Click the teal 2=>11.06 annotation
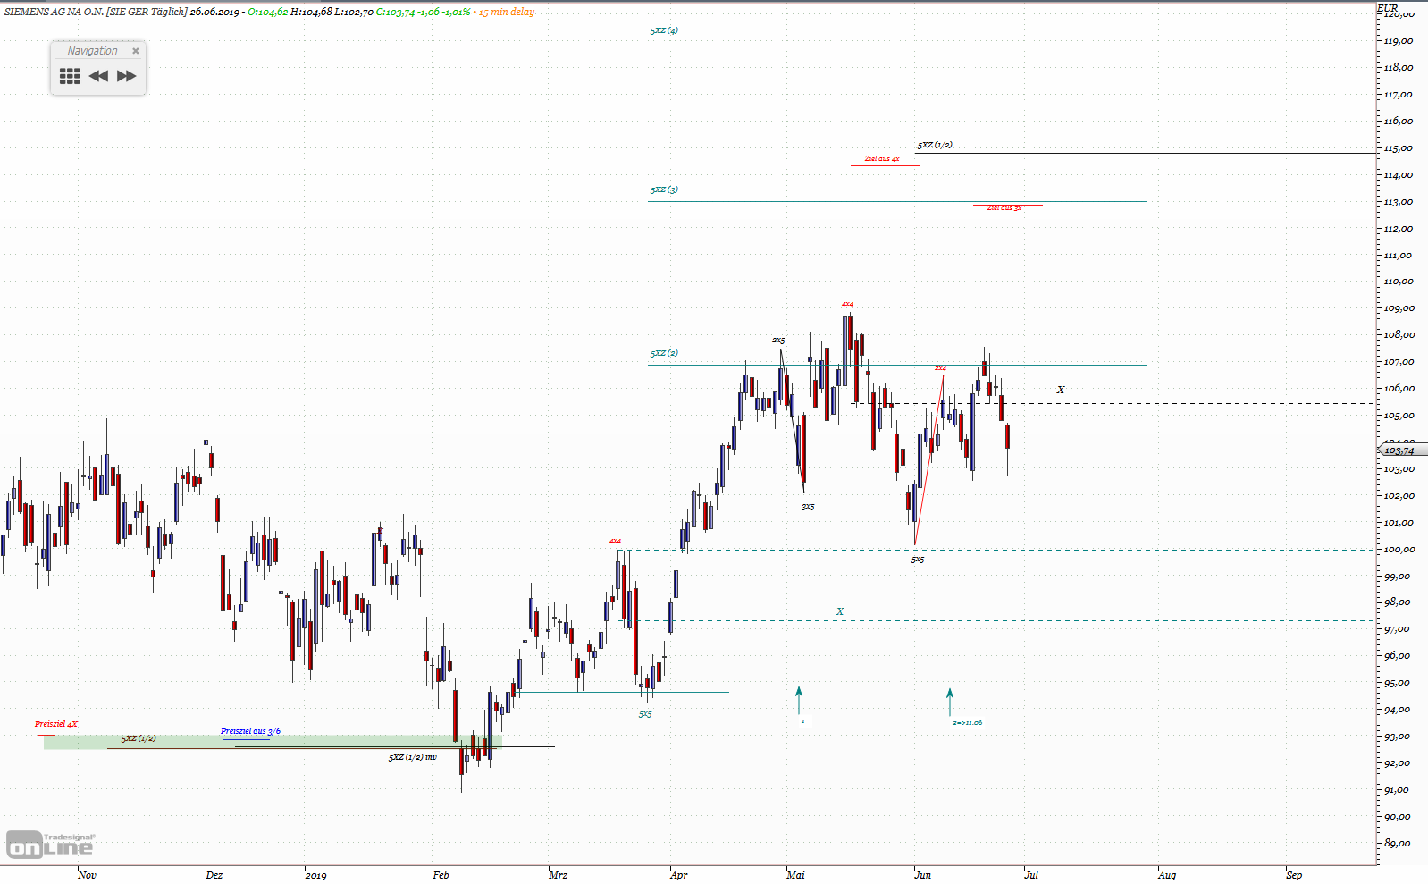The width and height of the screenshot is (1428, 884). pyautogui.click(x=967, y=722)
